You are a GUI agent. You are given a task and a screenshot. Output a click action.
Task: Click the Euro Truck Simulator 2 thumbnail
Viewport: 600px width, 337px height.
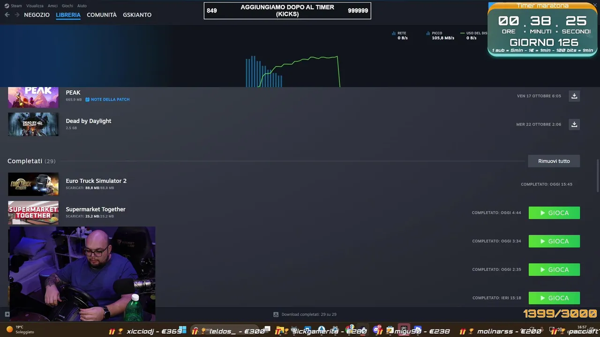click(33, 184)
